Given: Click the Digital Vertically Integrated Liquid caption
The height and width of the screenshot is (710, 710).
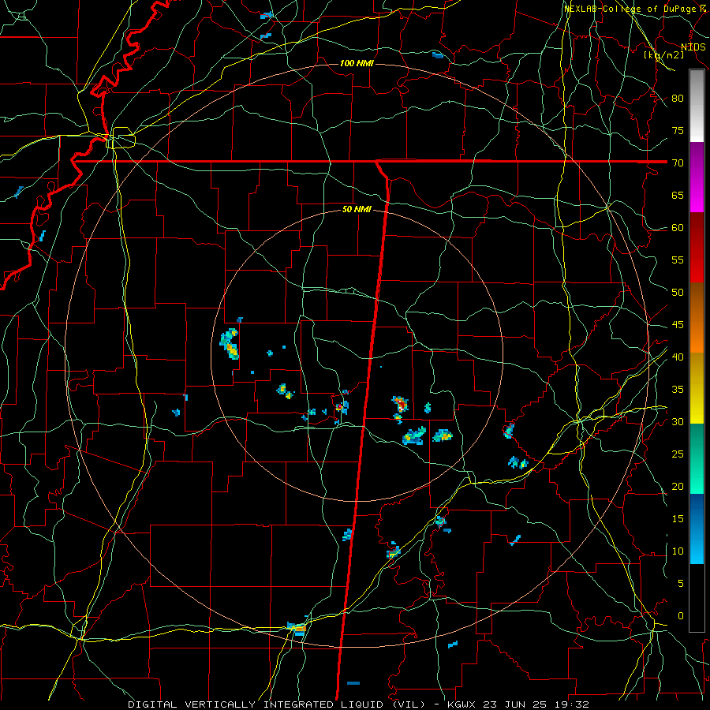Looking at the screenshot, I should pos(359,704).
